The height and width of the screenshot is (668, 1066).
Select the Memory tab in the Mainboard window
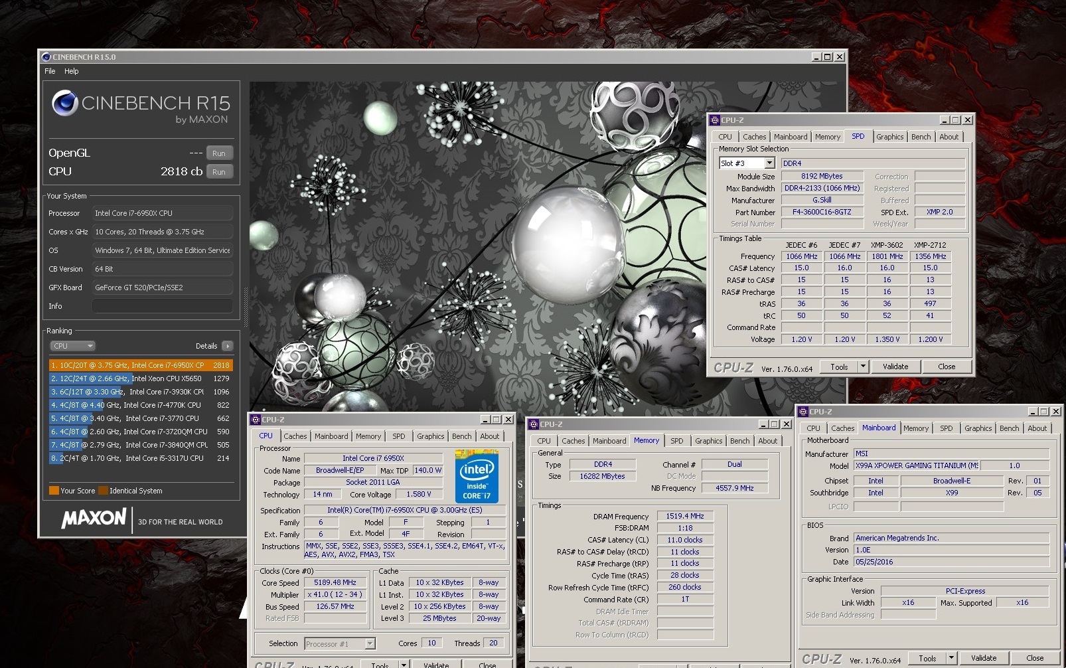point(916,428)
